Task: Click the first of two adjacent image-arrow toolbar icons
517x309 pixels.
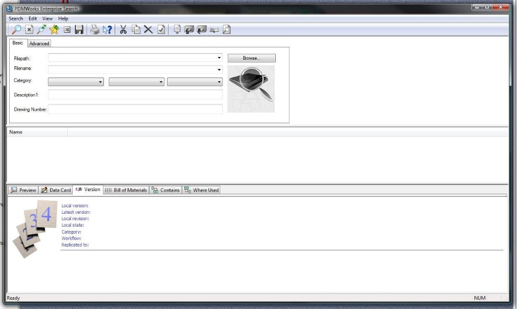Action: (x=189, y=30)
